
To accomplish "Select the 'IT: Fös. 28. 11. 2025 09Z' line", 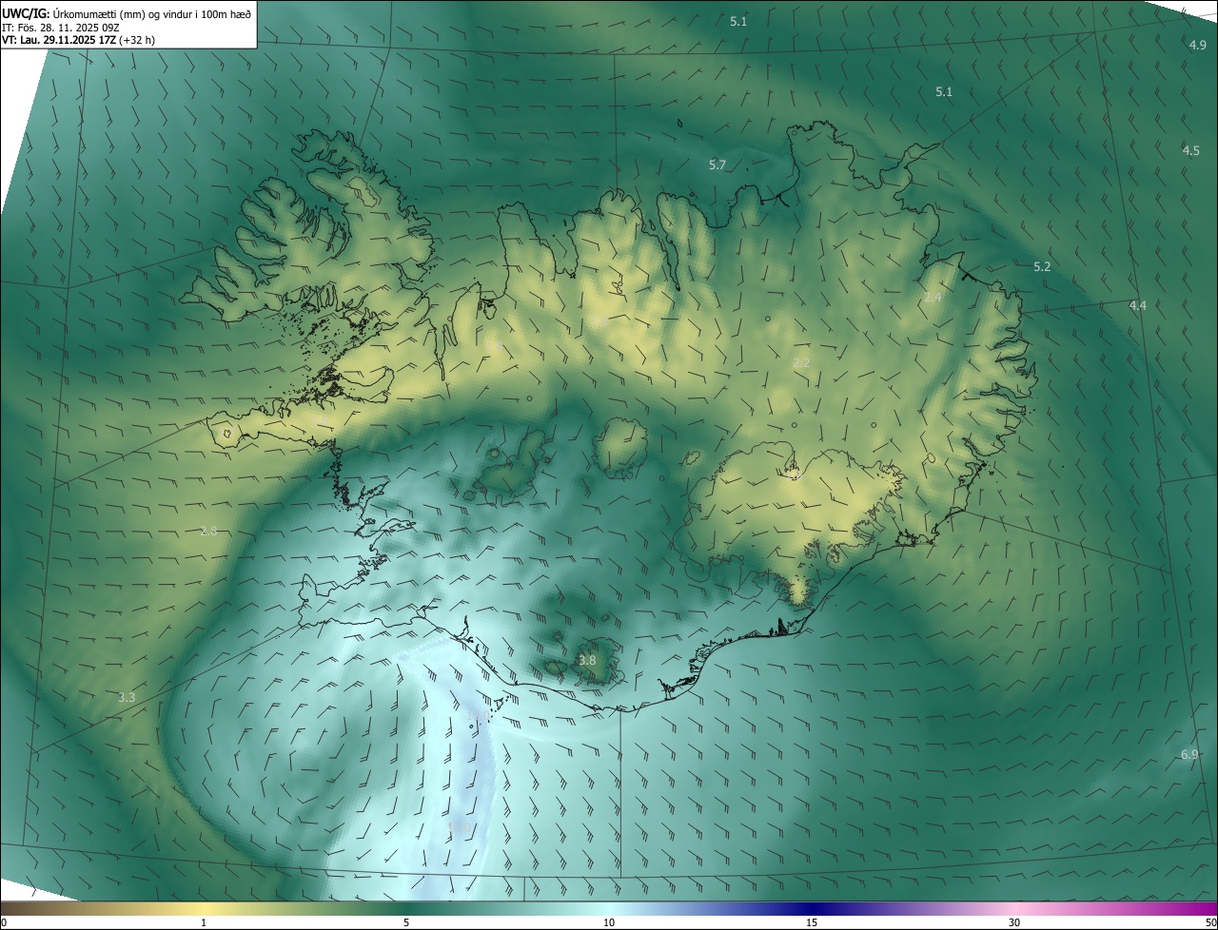I will tap(61, 28).
